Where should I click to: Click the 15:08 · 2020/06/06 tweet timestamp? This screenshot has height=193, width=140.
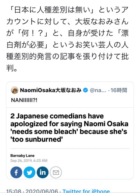(32, 191)
